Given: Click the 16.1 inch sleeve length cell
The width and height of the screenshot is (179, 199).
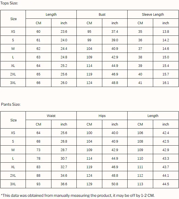Looking at the screenshot, I should (166, 83).
